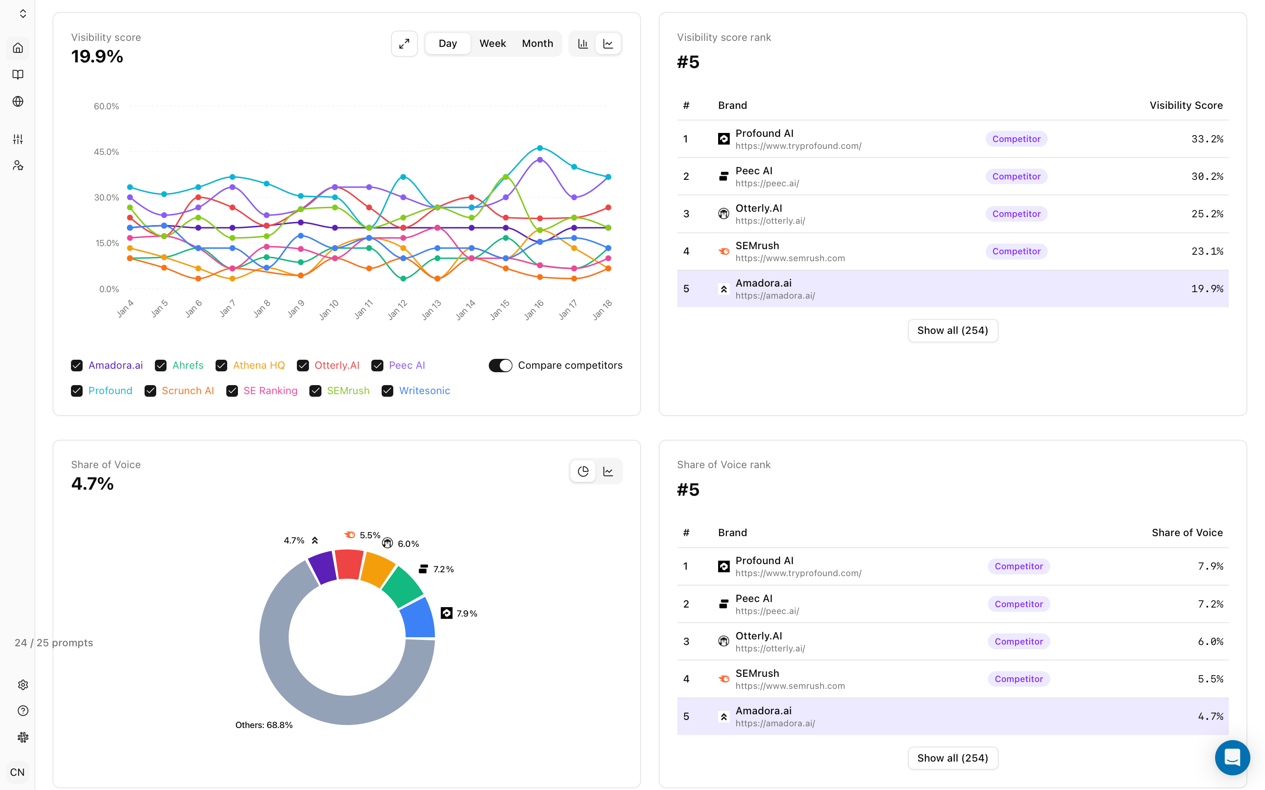Viewport: 1265px width, 790px height.
Task: Show all 254 brands in Share of Voice rank
Action: tap(953, 758)
